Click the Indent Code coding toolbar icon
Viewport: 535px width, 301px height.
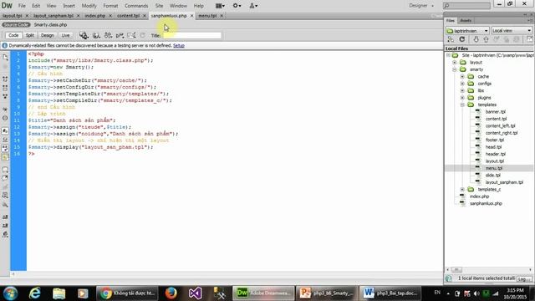(x=5, y=217)
